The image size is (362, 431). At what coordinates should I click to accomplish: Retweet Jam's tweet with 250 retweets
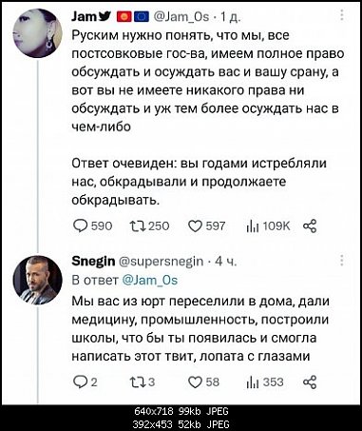(x=137, y=226)
